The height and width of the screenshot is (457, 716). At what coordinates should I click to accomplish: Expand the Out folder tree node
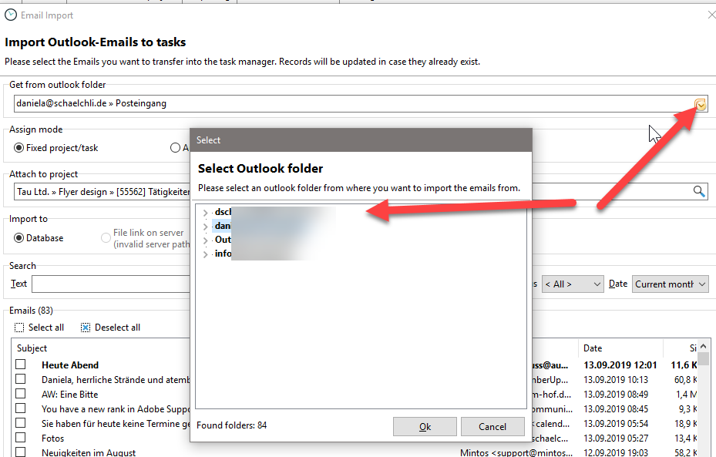click(205, 240)
